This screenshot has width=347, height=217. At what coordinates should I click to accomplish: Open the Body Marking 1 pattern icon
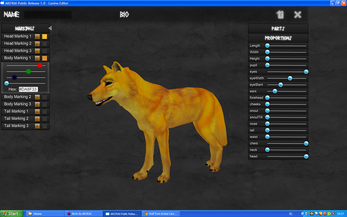37,58
